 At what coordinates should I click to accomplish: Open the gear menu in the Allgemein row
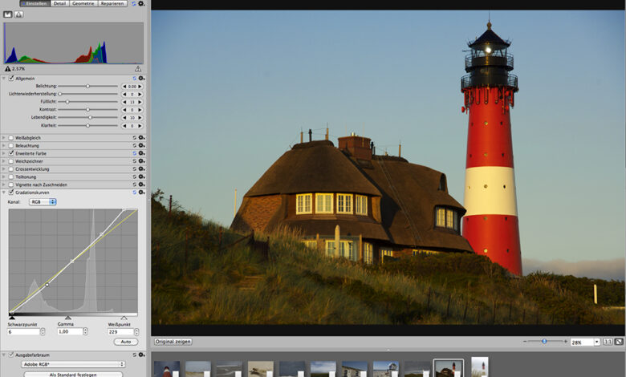coord(142,78)
